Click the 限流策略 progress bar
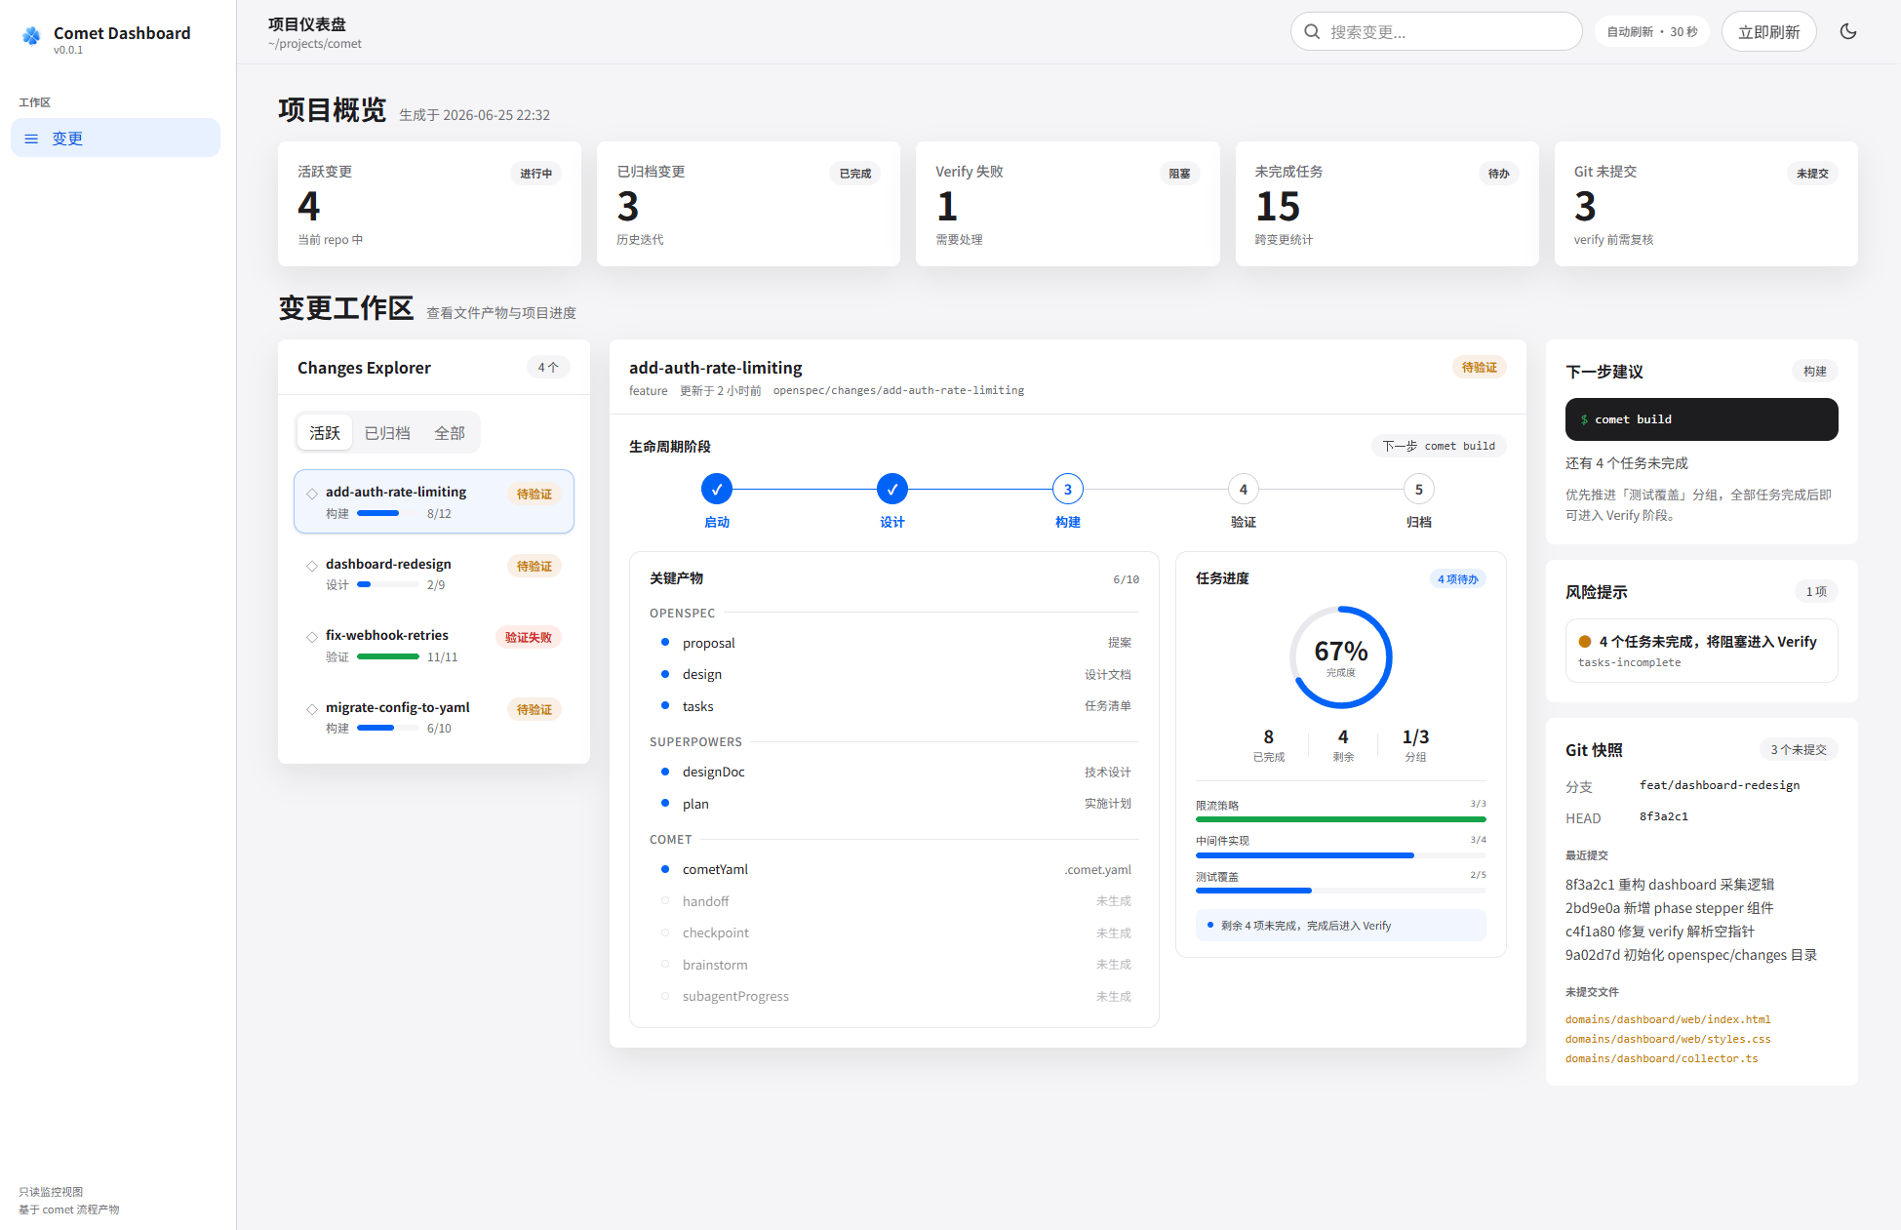Image resolution: width=1901 pixels, height=1230 pixels. coord(1341,819)
